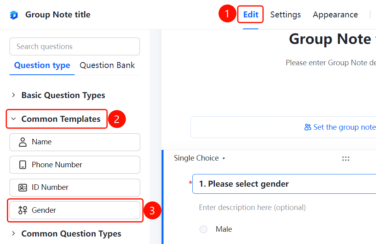Click the gender symbols icon
Image resolution: width=376 pixels, height=244 pixels.
[23, 210]
